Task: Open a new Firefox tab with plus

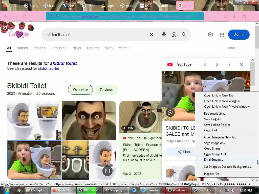Action: click(208, 6)
